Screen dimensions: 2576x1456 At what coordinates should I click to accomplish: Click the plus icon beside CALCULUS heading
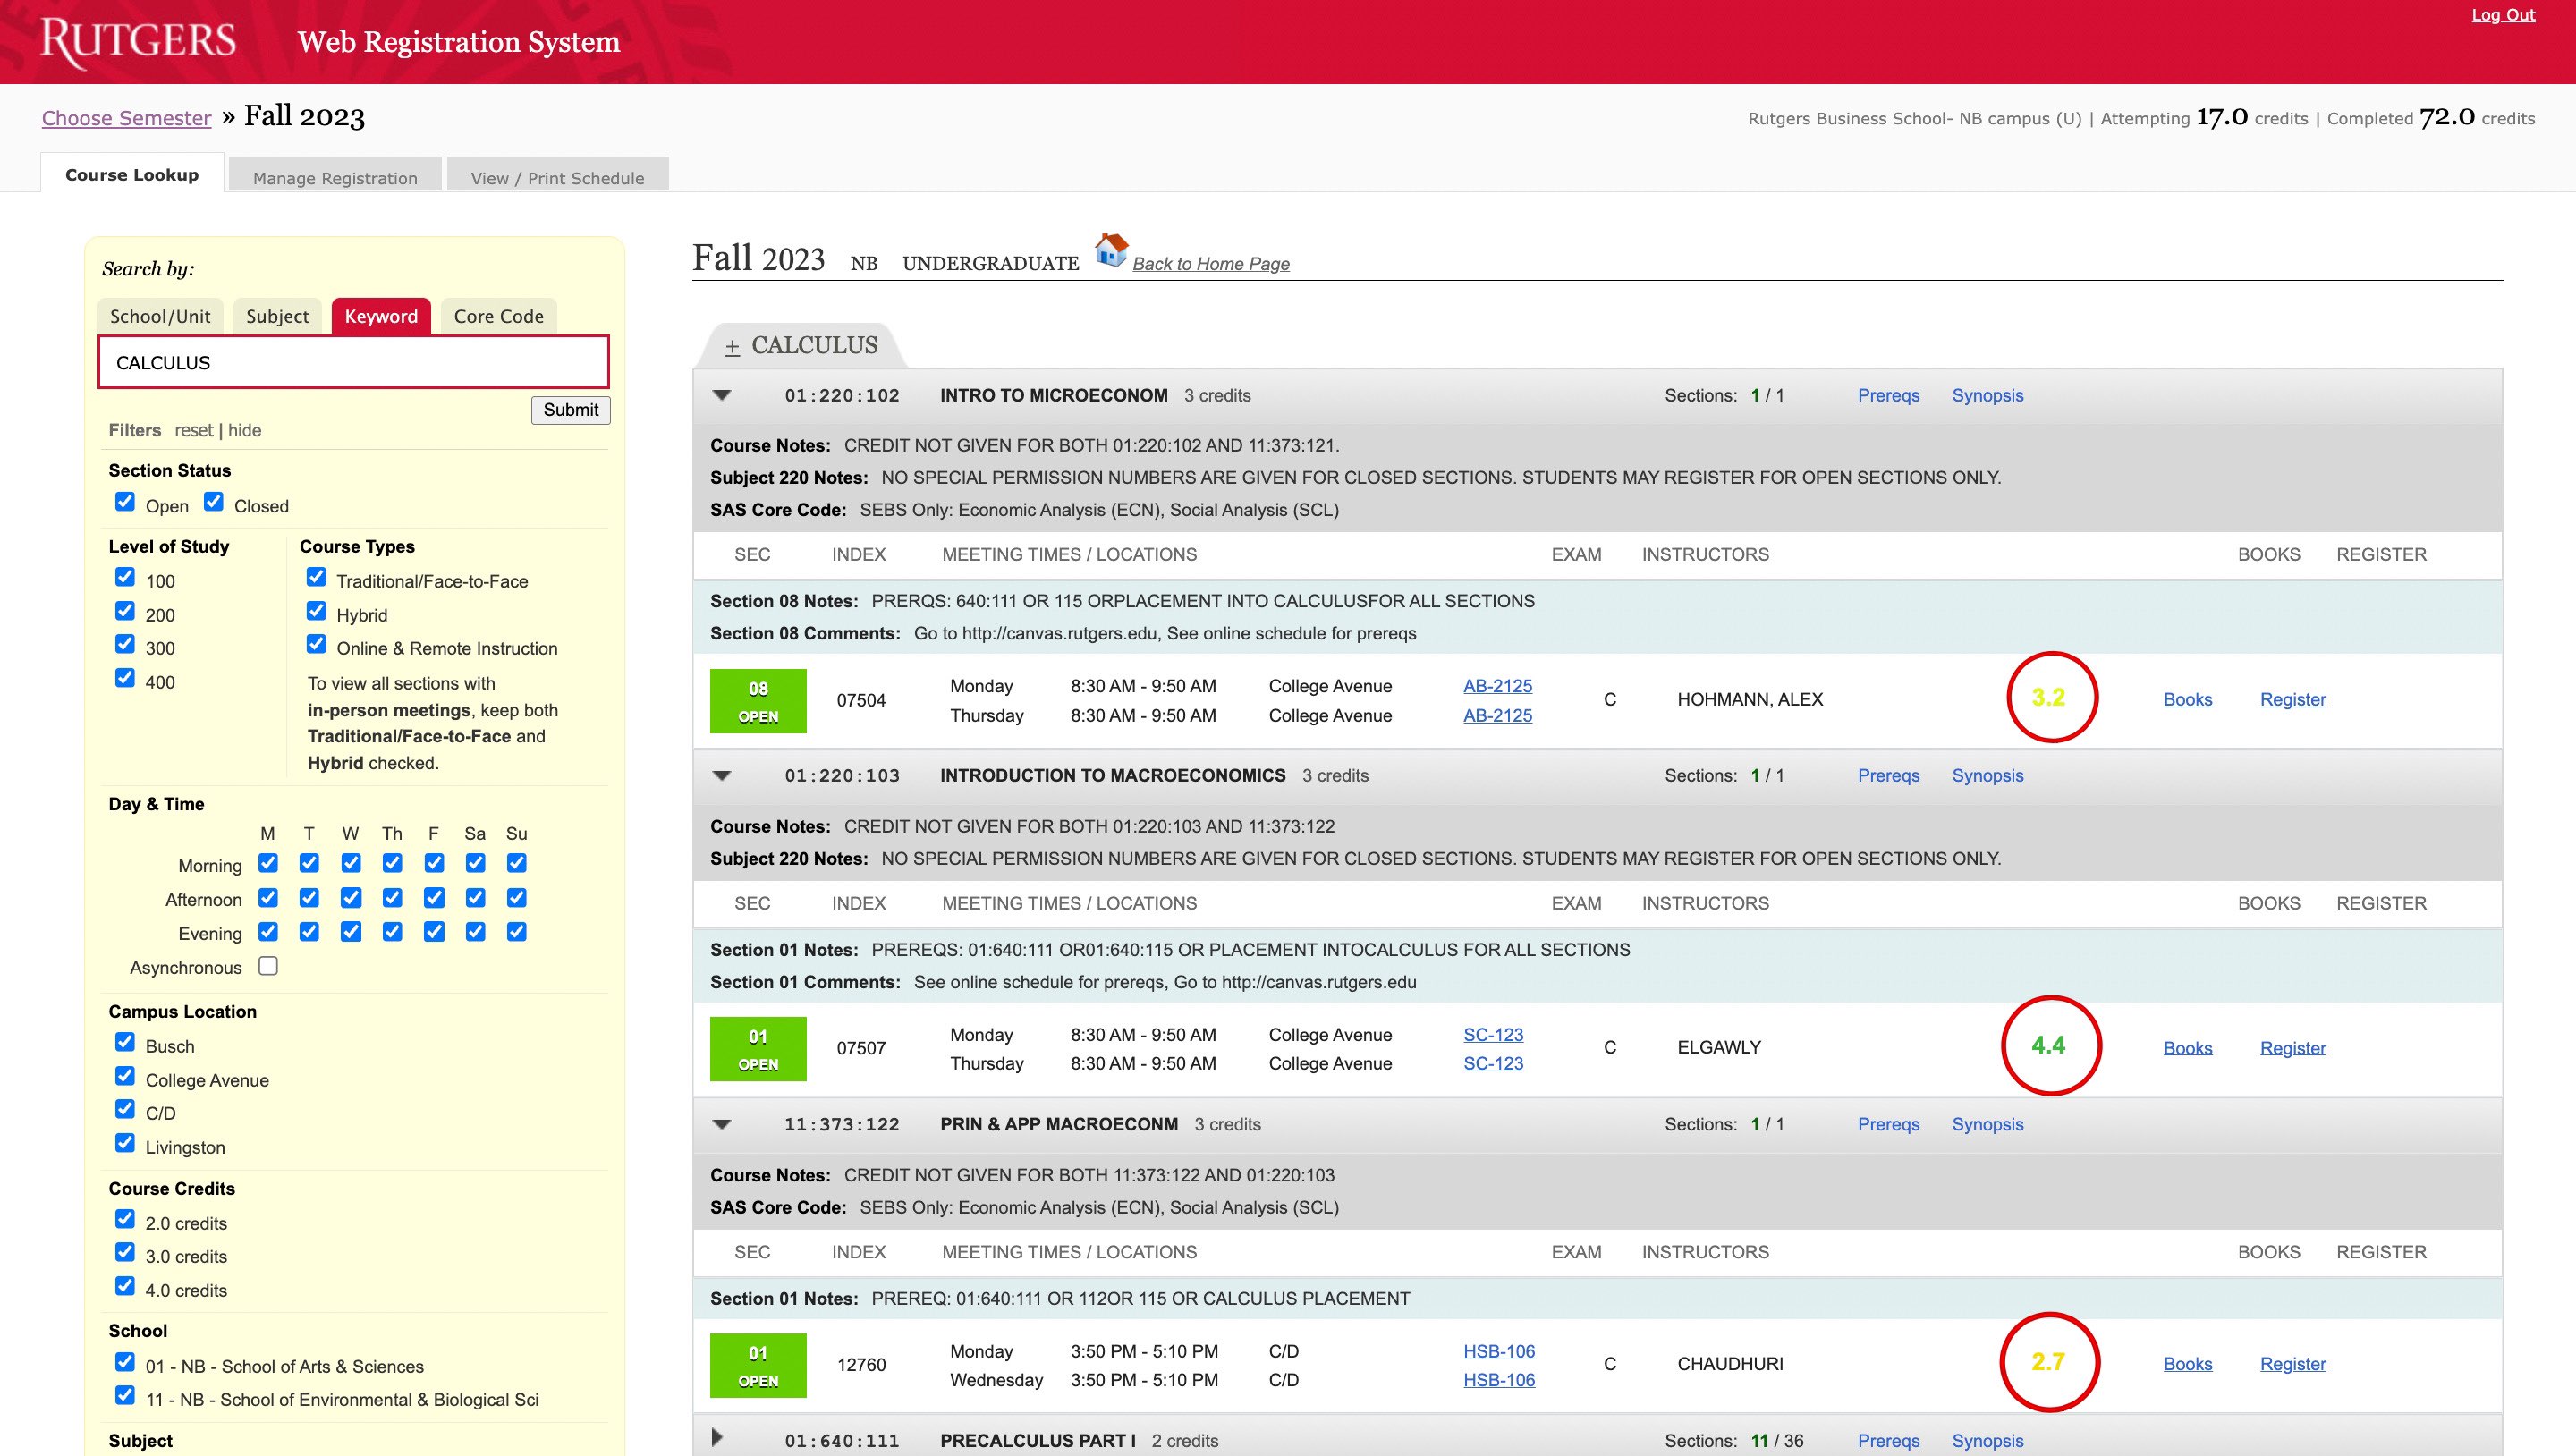[x=732, y=347]
